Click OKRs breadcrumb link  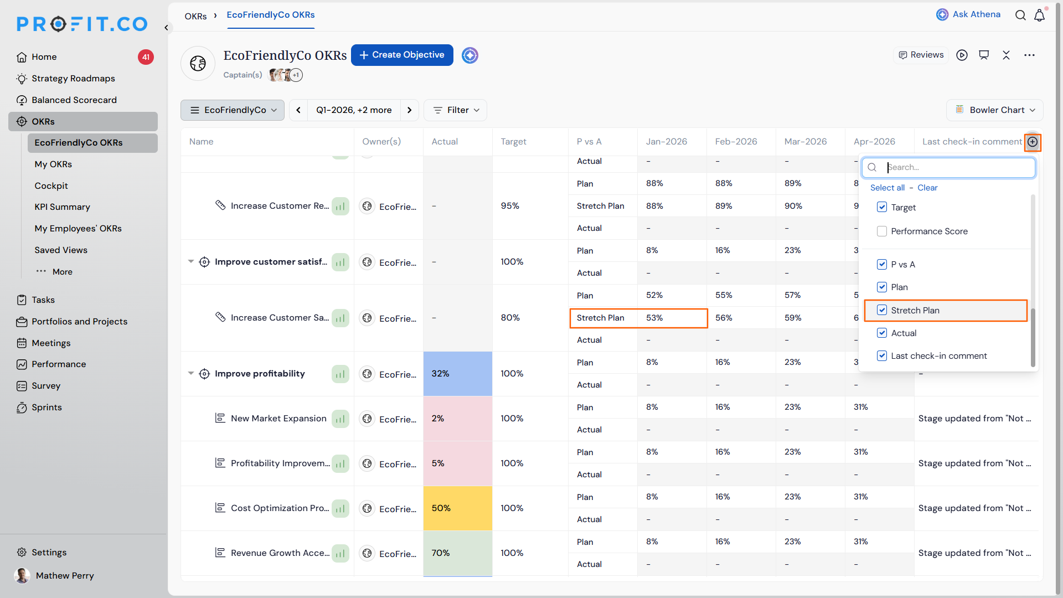click(195, 17)
